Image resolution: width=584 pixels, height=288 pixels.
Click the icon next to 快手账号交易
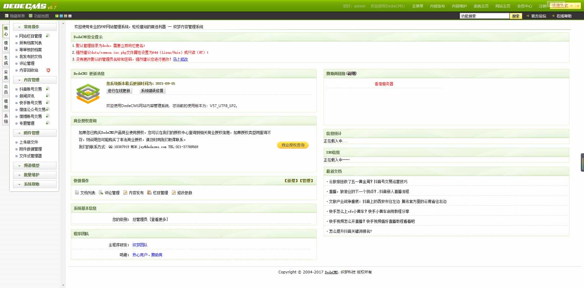click(x=48, y=102)
